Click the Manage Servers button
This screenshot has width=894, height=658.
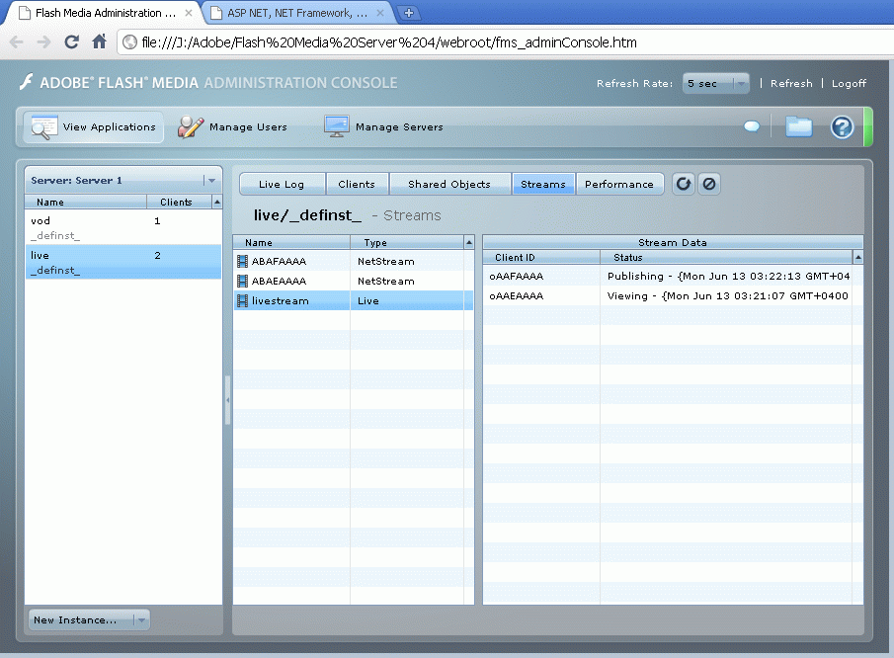coord(383,127)
